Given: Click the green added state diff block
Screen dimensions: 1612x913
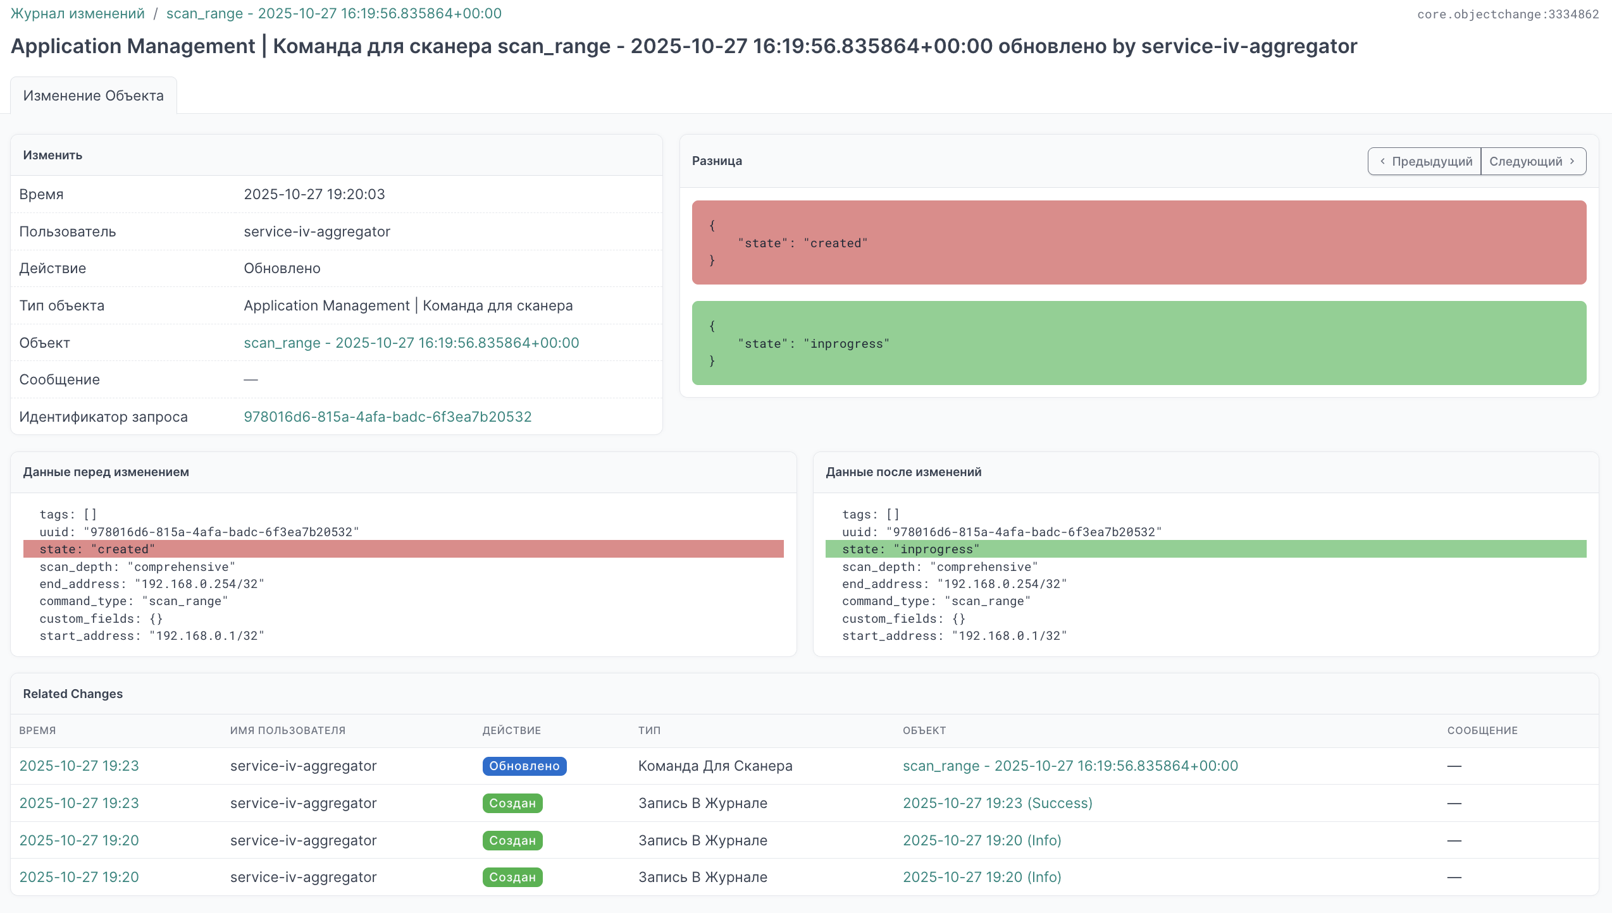Looking at the screenshot, I should click(x=1139, y=343).
